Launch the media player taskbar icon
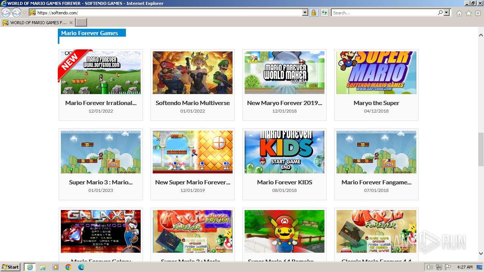 click(56, 267)
